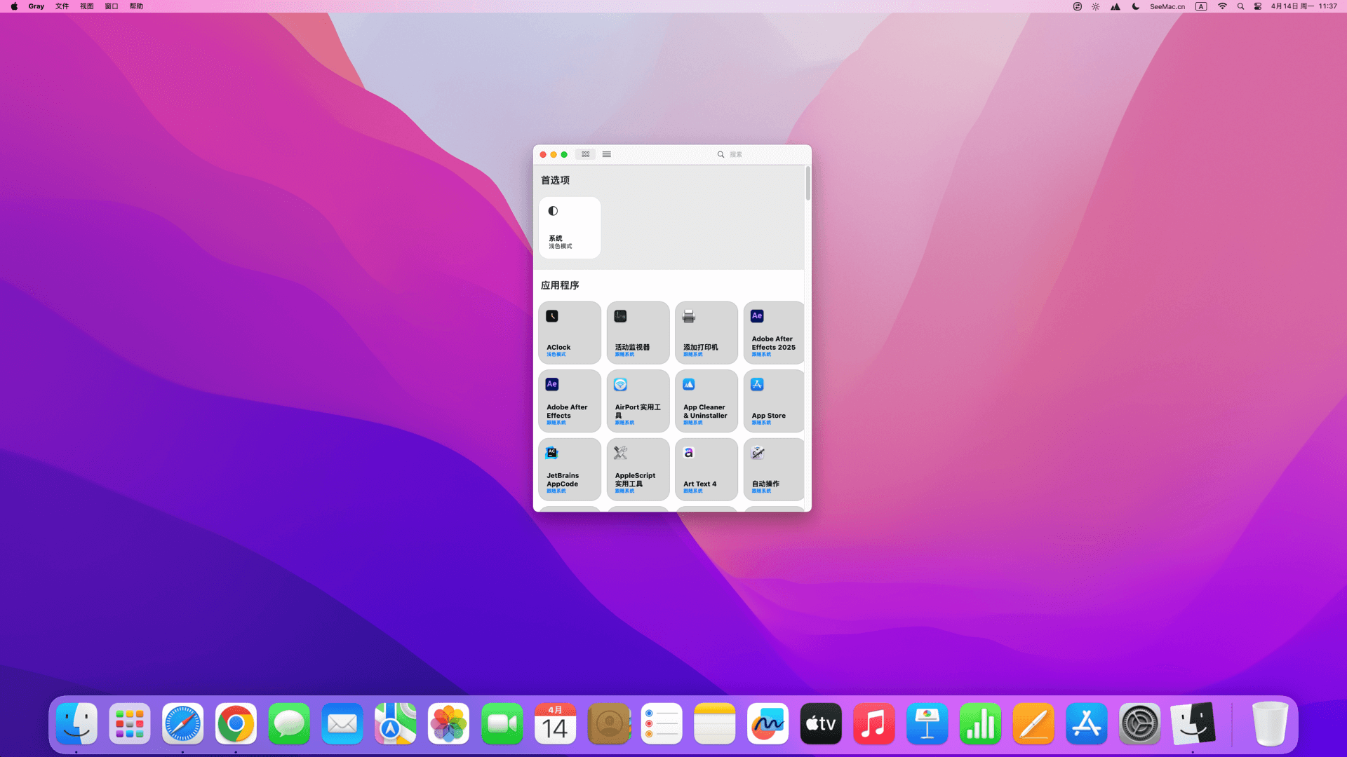Toggle the 系统 appearance tile
Viewport: 1347px width, 757px height.
(x=569, y=227)
